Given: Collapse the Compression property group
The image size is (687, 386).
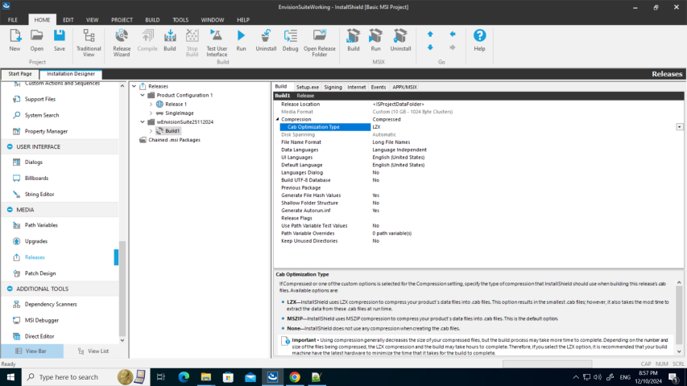Looking at the screenshot, I should [x=277, y=120].
